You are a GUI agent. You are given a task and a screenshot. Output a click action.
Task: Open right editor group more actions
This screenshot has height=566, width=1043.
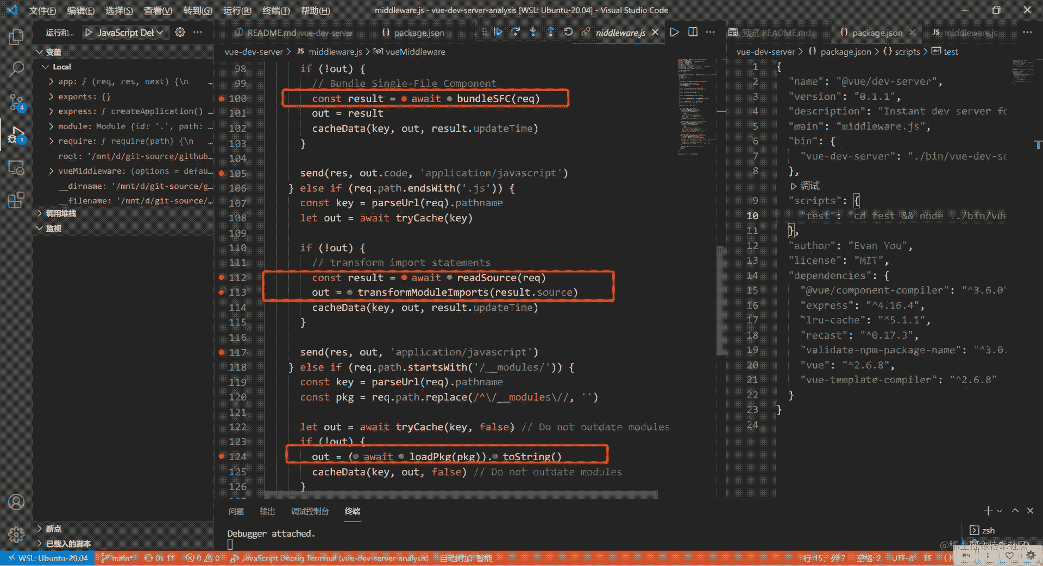1027,32
